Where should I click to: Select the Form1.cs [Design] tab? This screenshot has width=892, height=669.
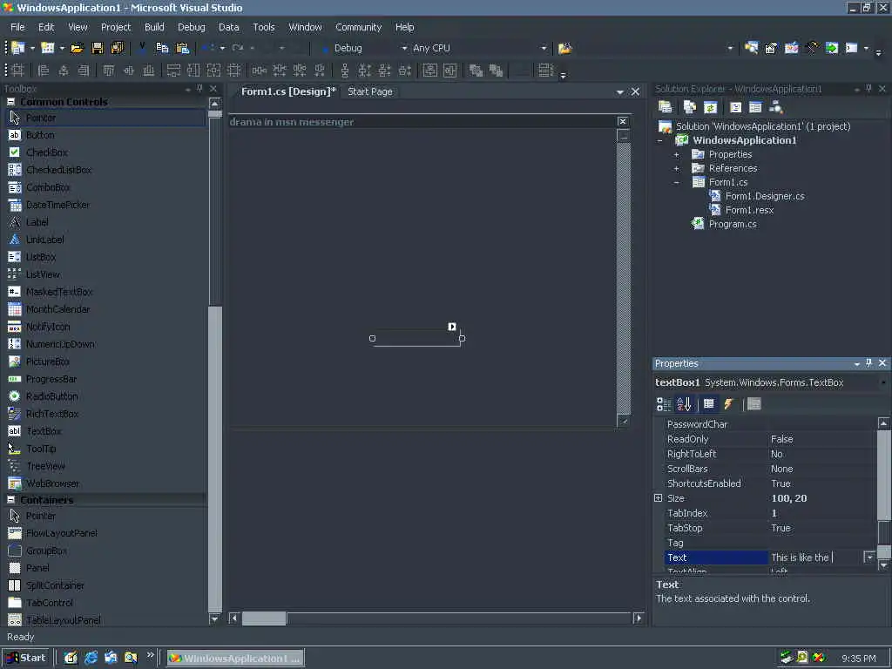[287, 91]
